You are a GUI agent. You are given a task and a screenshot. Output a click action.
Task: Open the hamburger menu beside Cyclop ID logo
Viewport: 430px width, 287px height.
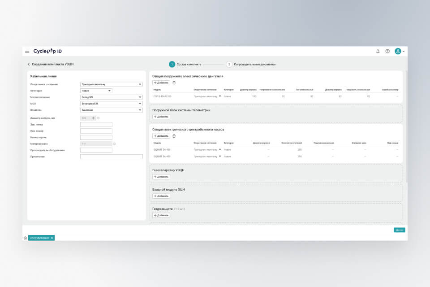27,51
